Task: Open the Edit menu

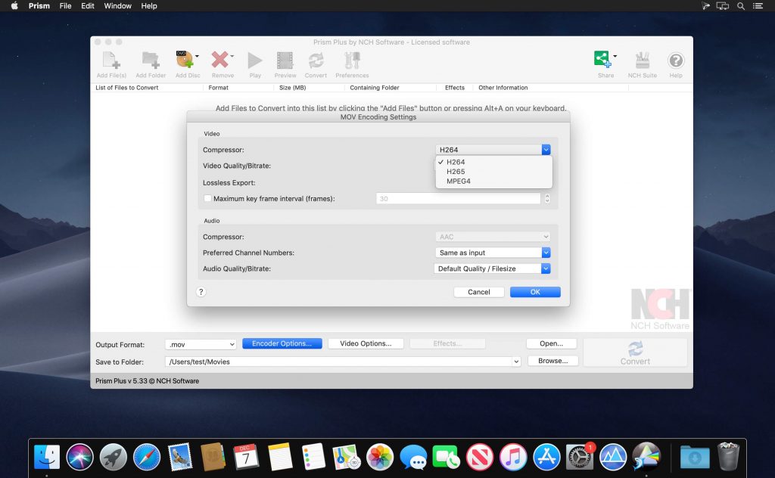Action: click(x=88, y=6)
